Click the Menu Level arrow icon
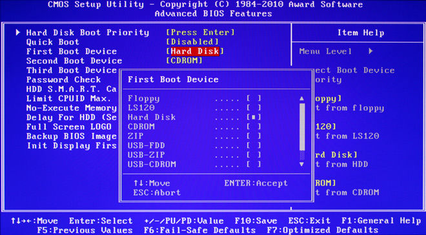This screenshot has width=426, height=235. 371,51
